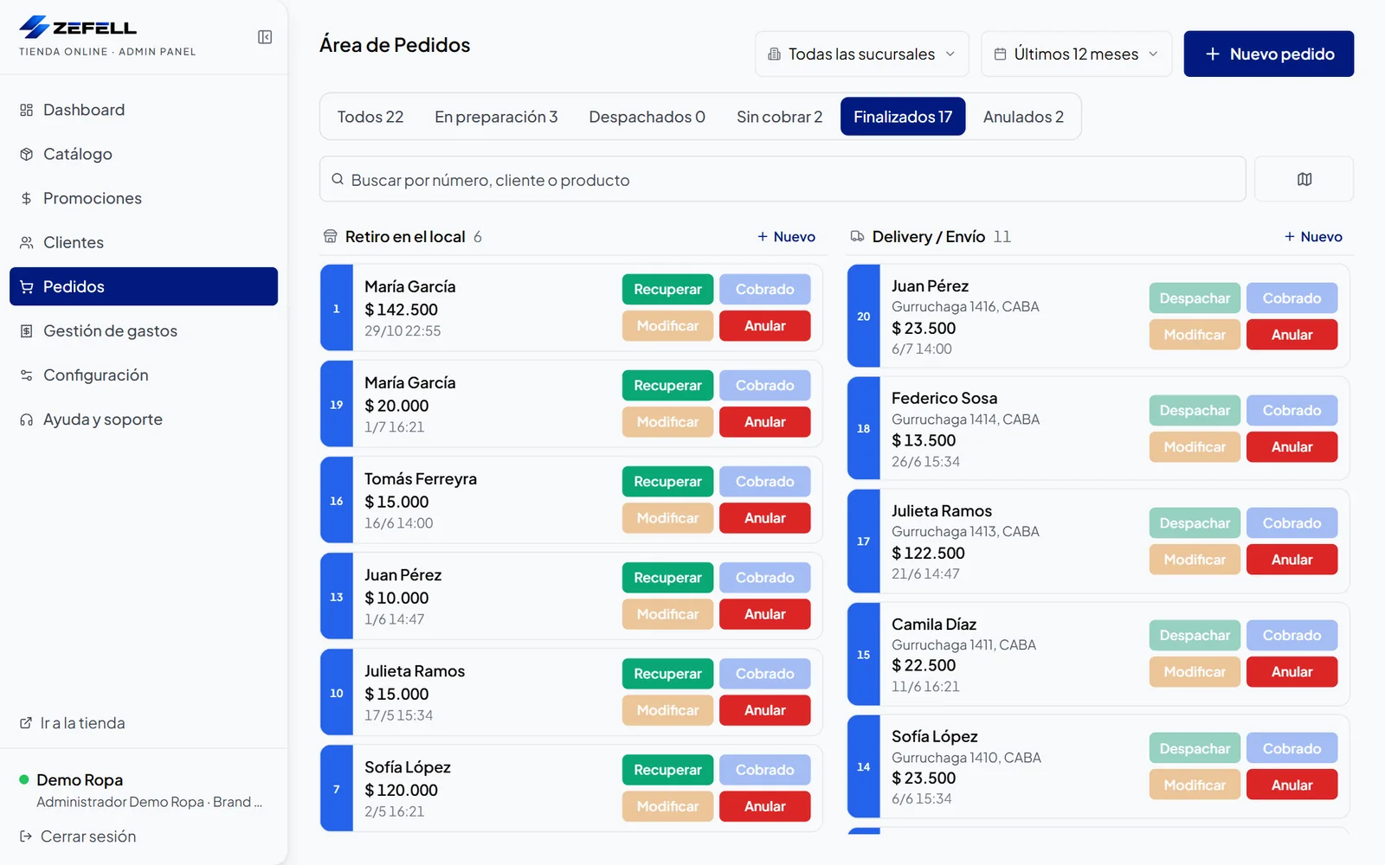Switch to the En preparación 3 tab
This screenshot has width=1385, height=865.
(496, 117)
